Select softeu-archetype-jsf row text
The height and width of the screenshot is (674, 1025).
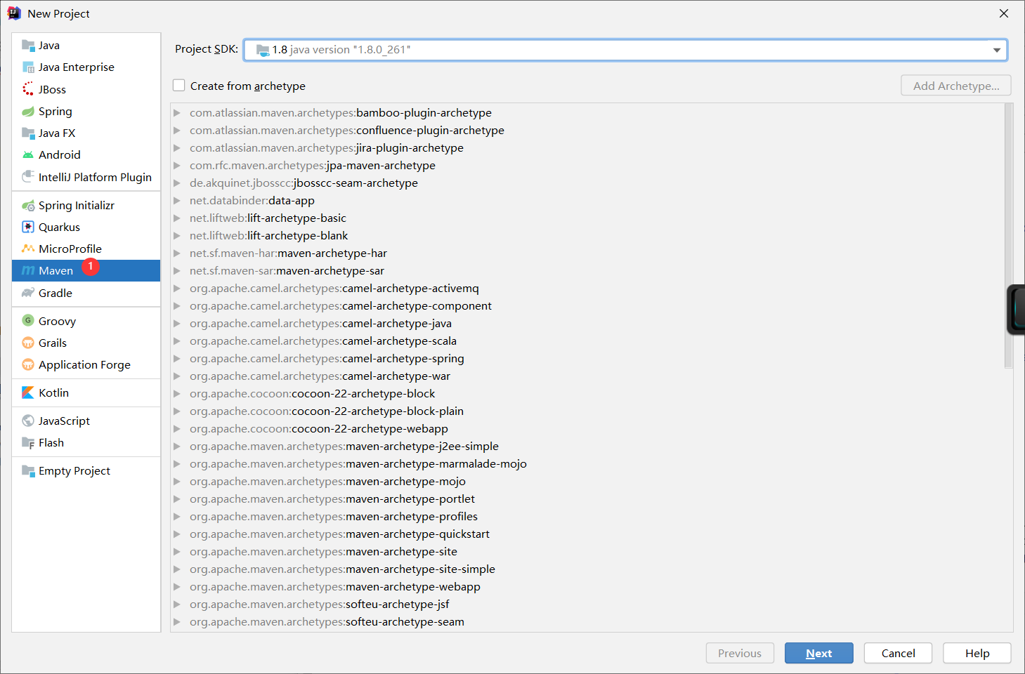[320, 604]
